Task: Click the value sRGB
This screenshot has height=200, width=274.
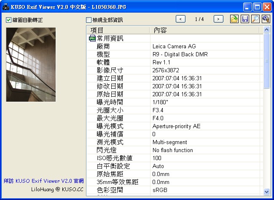Action: coord(160,190)
